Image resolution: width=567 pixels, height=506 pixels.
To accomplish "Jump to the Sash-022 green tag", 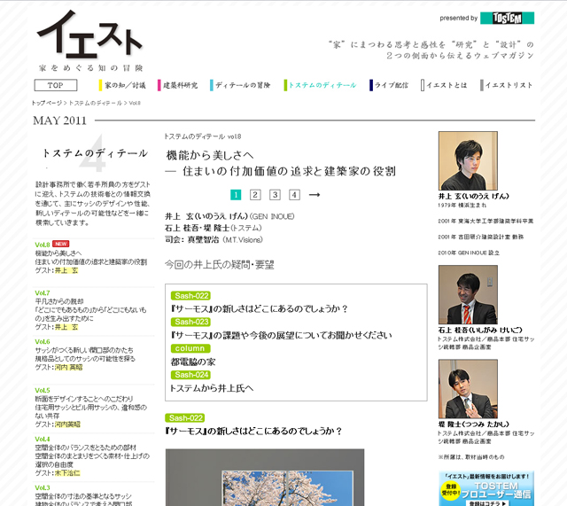I will (x=190, y=296).
